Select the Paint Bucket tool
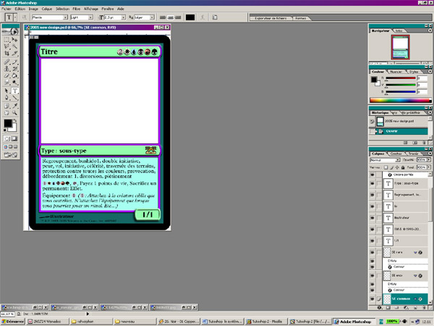The image size is (434, 326). 14,75
